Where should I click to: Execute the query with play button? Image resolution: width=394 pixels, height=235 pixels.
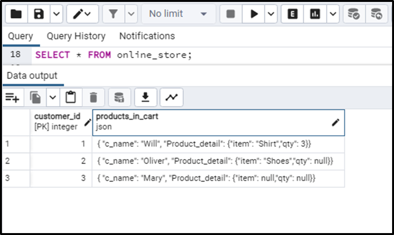coord(253,14)
